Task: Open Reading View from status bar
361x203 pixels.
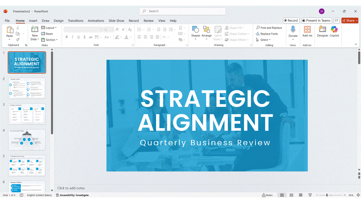Action: (301, 195)
